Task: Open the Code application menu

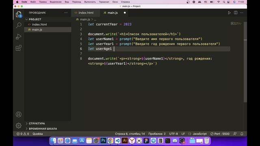Action: 24,2
